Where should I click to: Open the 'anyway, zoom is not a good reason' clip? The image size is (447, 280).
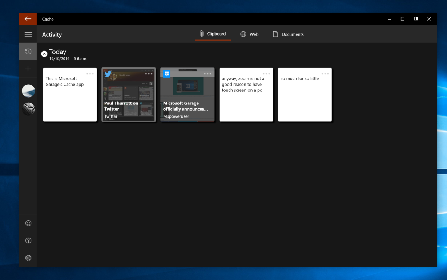[246, 94]
